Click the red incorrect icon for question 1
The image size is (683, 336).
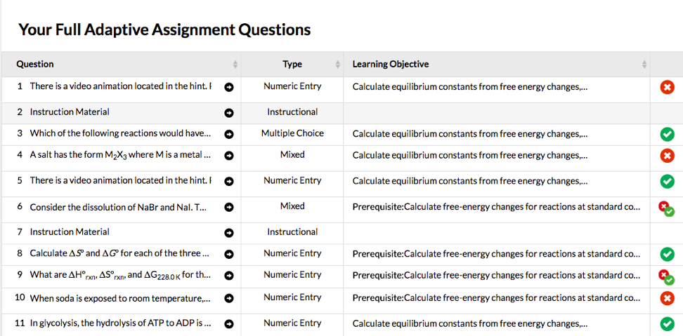pyautogui.click(x=667, y=87)
